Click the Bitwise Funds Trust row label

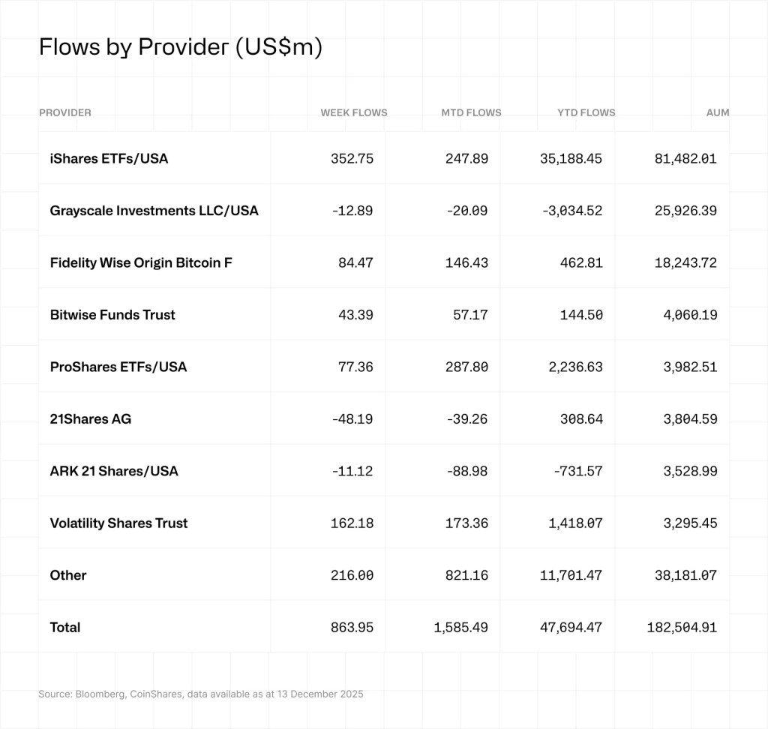click(x=112, y=315)
